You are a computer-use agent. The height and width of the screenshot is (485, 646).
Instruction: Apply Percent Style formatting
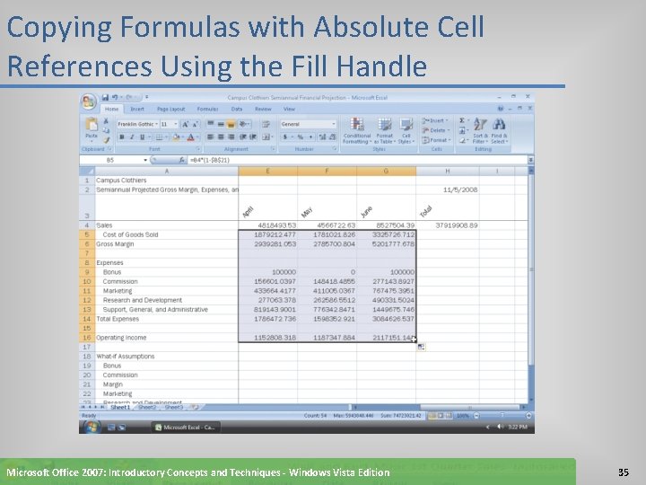click(x=300, y=137)
